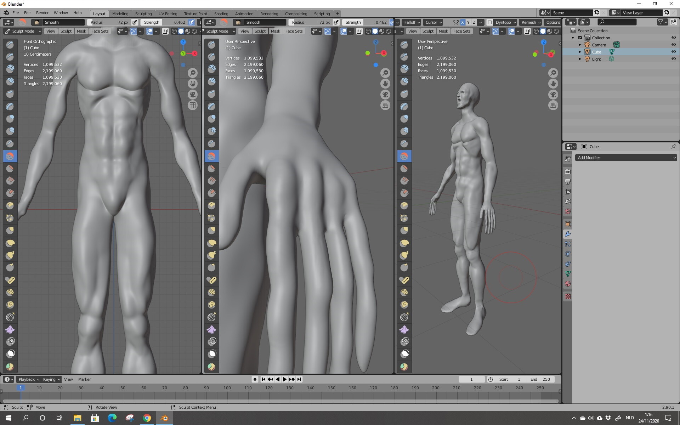Image resolution: width=680 pixels, height=425 pixels.
Task: Click the Options button in the header
Action: 553,22
